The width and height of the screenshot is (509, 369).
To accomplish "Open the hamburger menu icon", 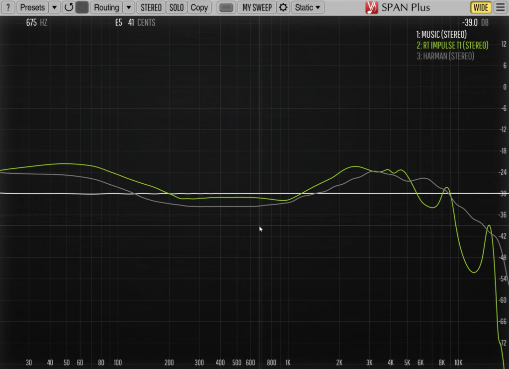I will (501, 7).
